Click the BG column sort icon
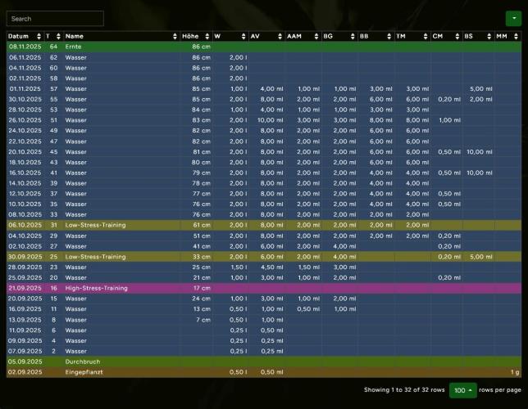 tap(352, 37)
